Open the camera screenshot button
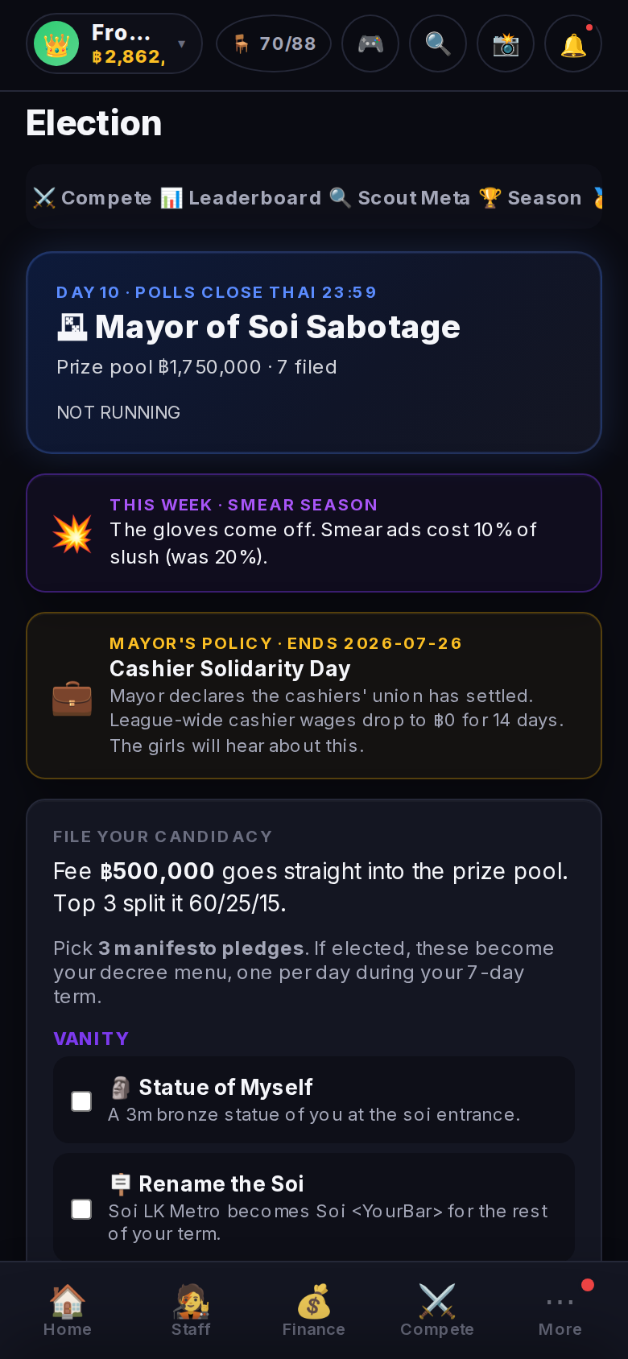 tap(506, 43)
